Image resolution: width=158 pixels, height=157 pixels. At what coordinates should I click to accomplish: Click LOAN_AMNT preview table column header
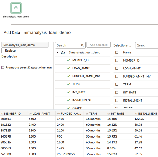click(x=41, y=114)
